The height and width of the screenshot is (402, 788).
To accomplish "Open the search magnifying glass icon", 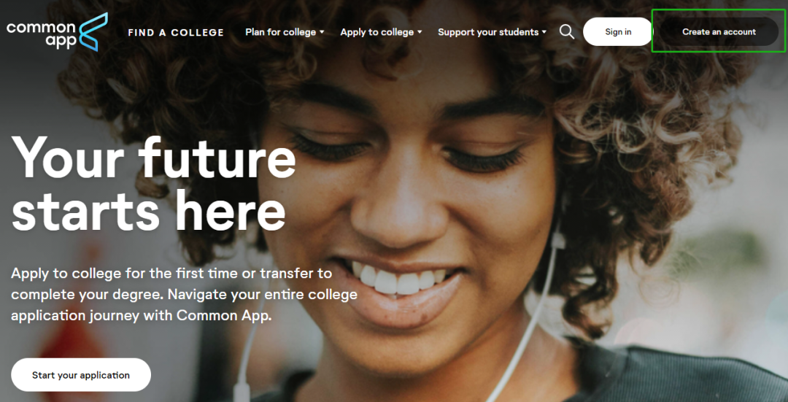I will pyautogui.click(x=566, y=31).
